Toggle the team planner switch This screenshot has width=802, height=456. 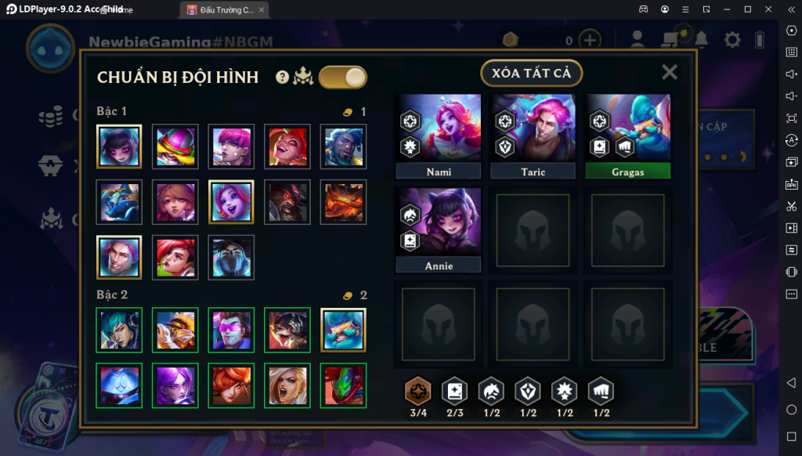(x=343, y=78)
